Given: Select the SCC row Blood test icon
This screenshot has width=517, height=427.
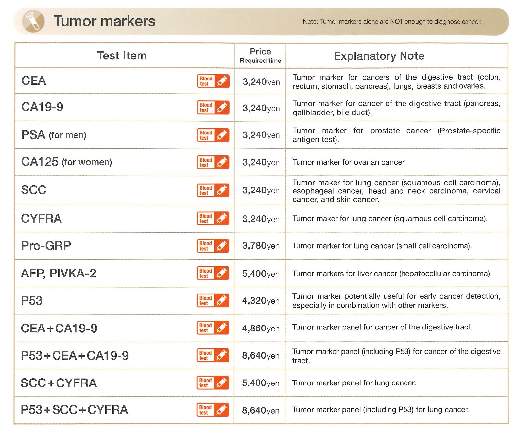Looking at the screenshot, I should [213, 190].
